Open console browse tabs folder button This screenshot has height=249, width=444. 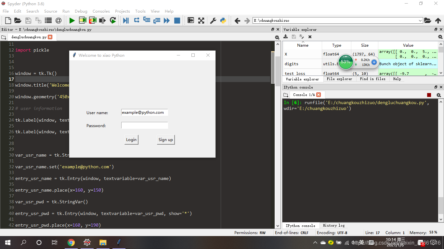click(286, 95)
